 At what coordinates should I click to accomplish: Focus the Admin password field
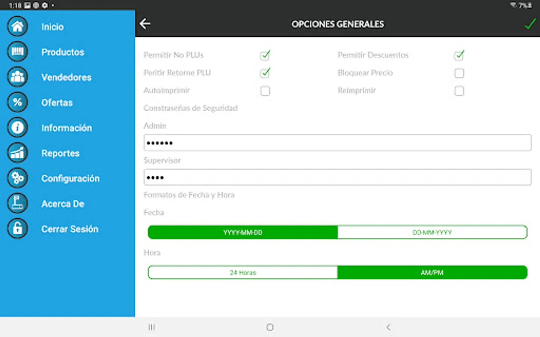click(337, 143)
